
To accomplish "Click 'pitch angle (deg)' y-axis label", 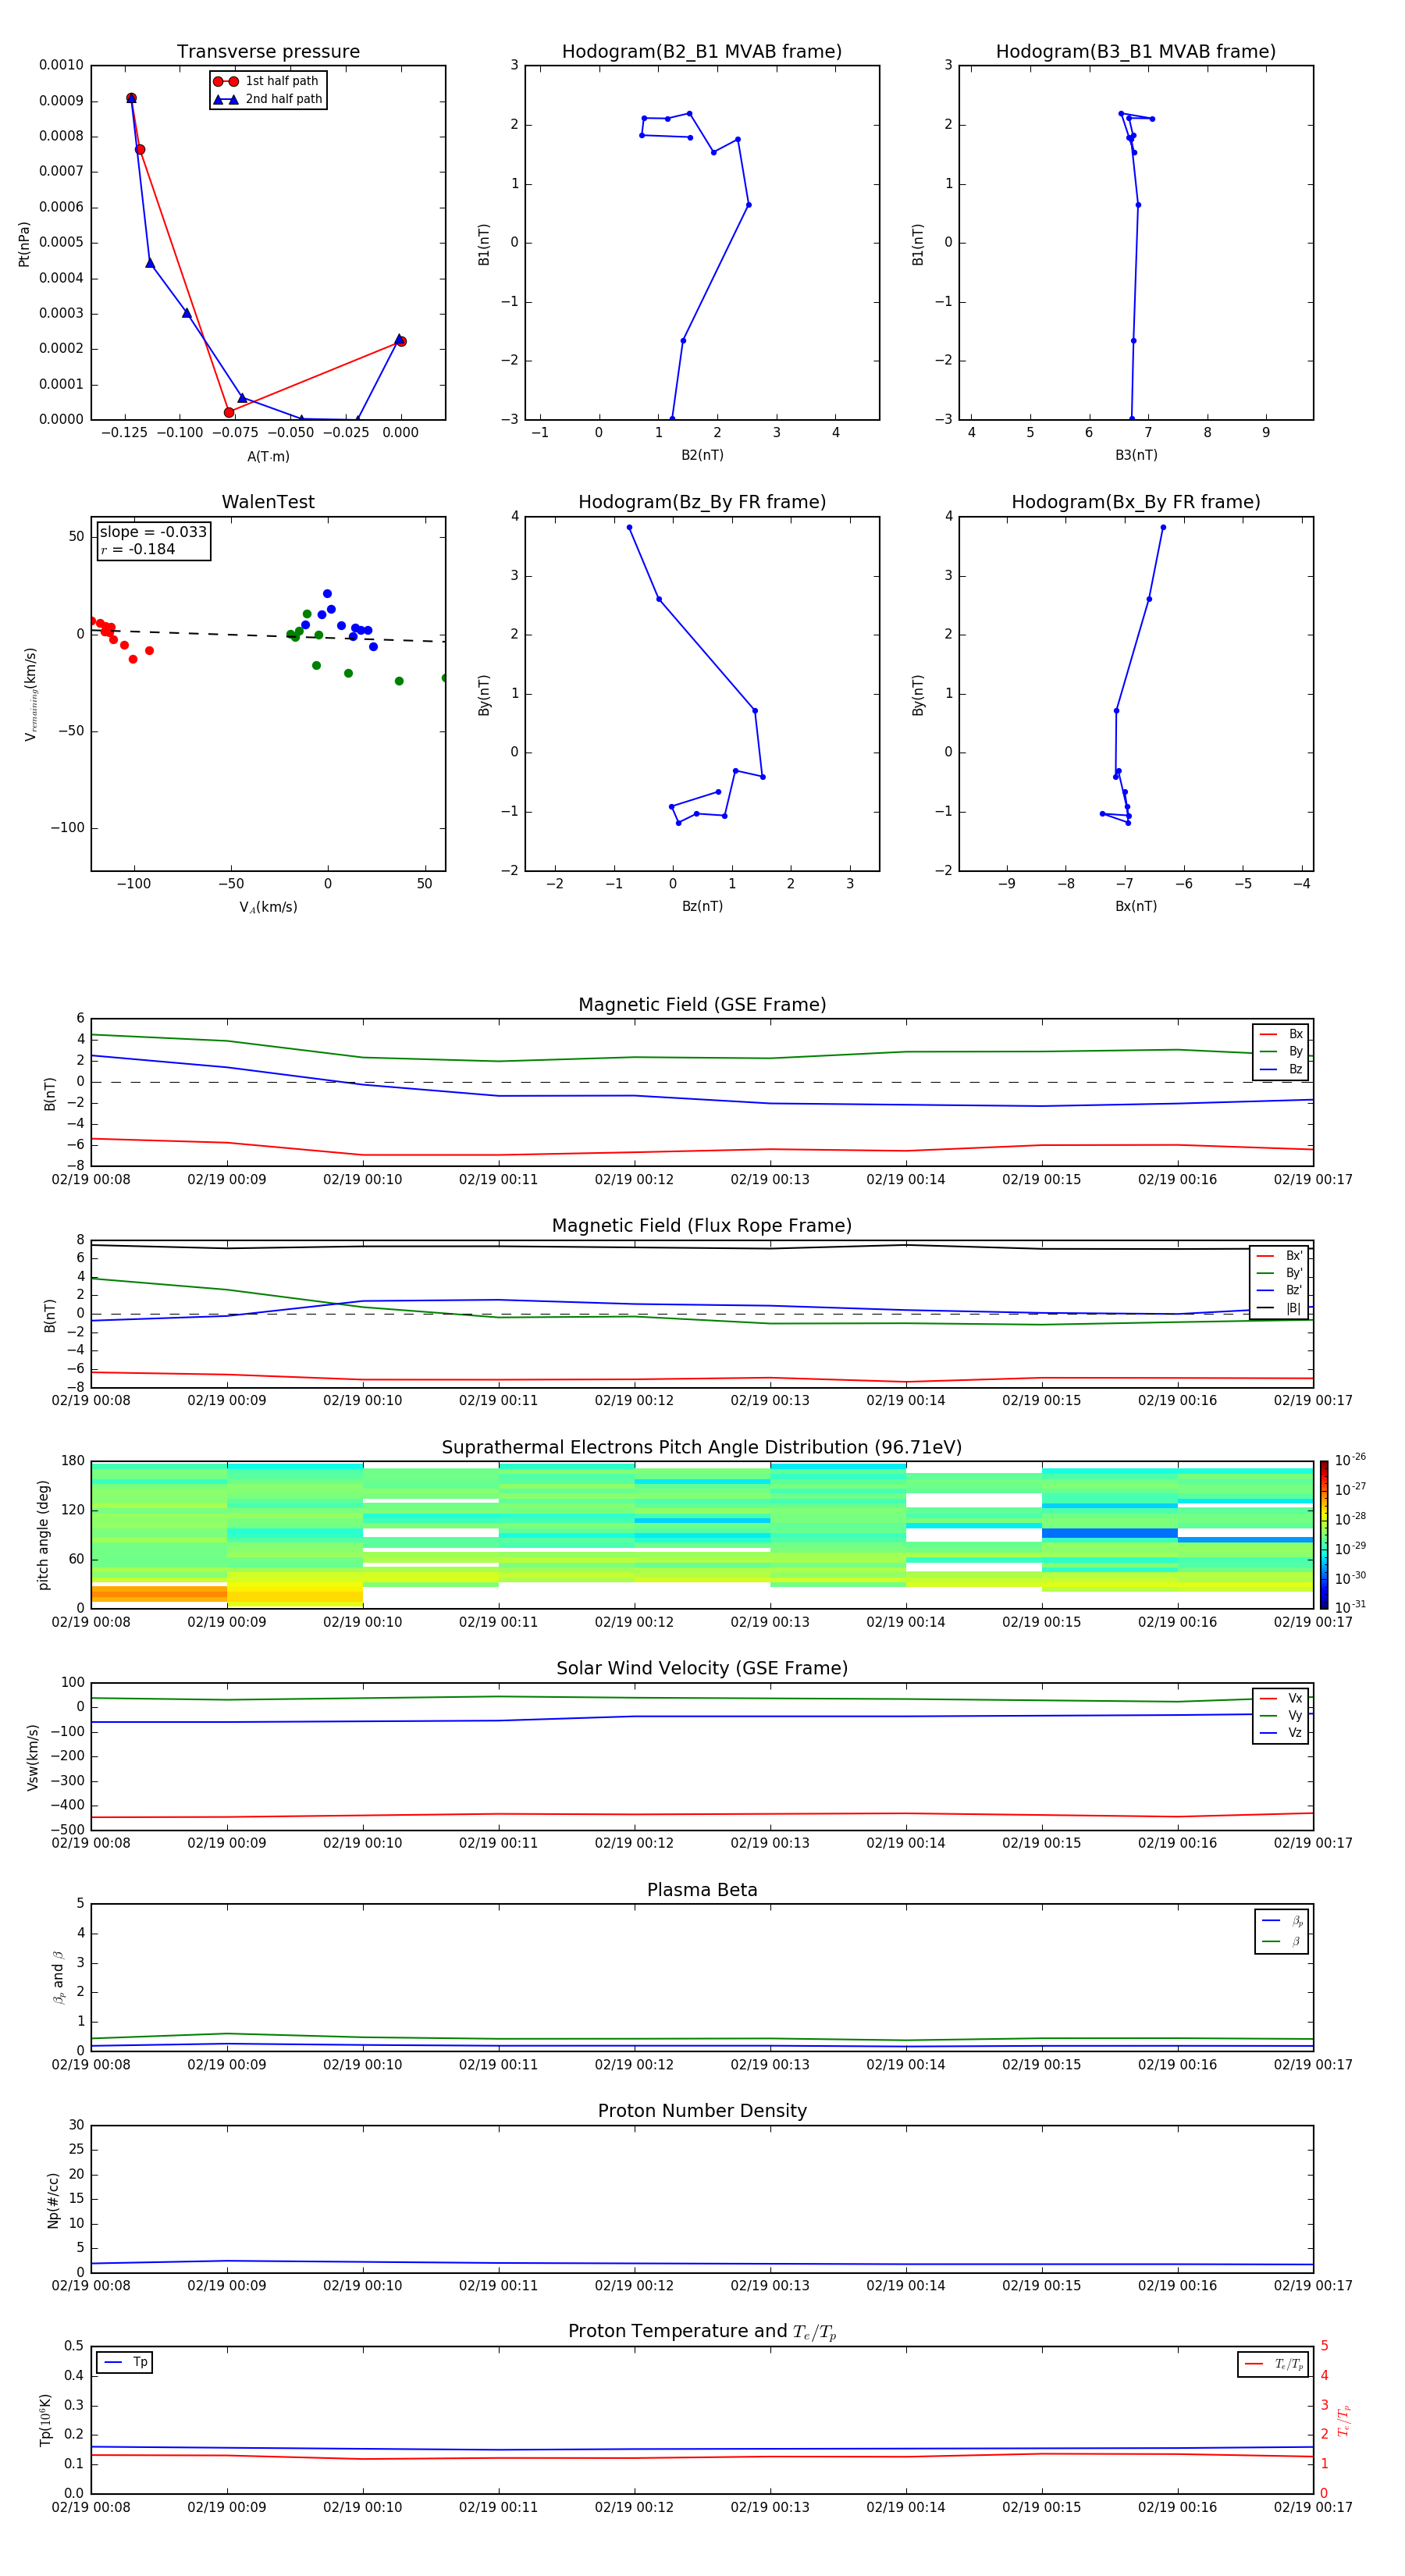I will click(x=43, y=1535).
